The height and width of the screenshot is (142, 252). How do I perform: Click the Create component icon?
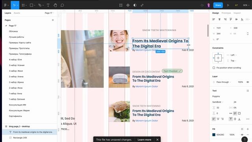(x=128, y=5)
